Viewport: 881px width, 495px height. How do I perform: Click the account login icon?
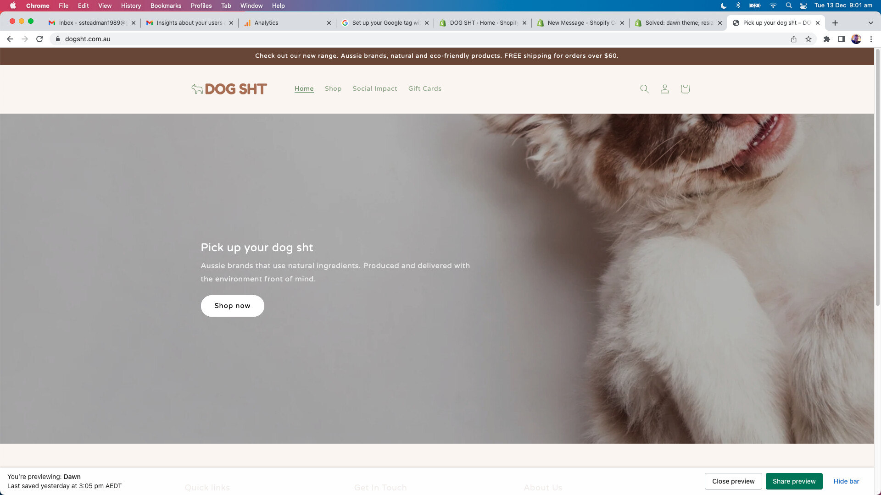click(x=664, y=89)
